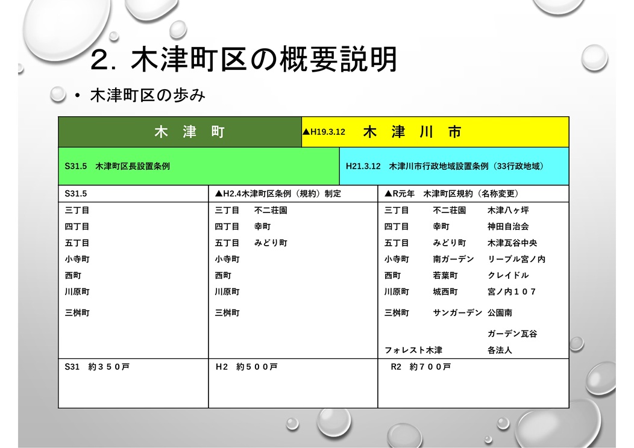Image resolution: width=634 pixels, height=448 pixels.
Task: Click the 各法人 entry
Action: point(500,350)
